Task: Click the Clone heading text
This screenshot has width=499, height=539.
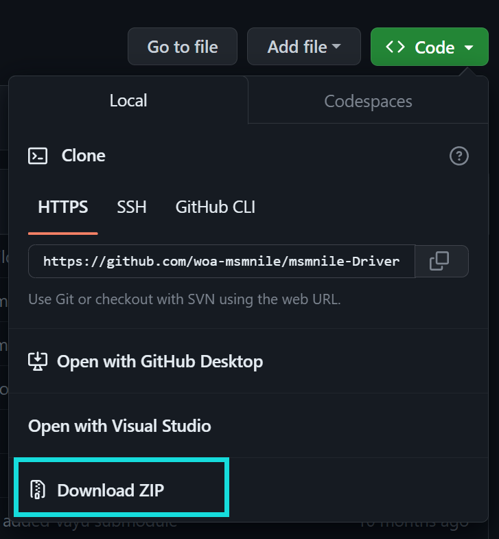Action: tap(84, 156)
